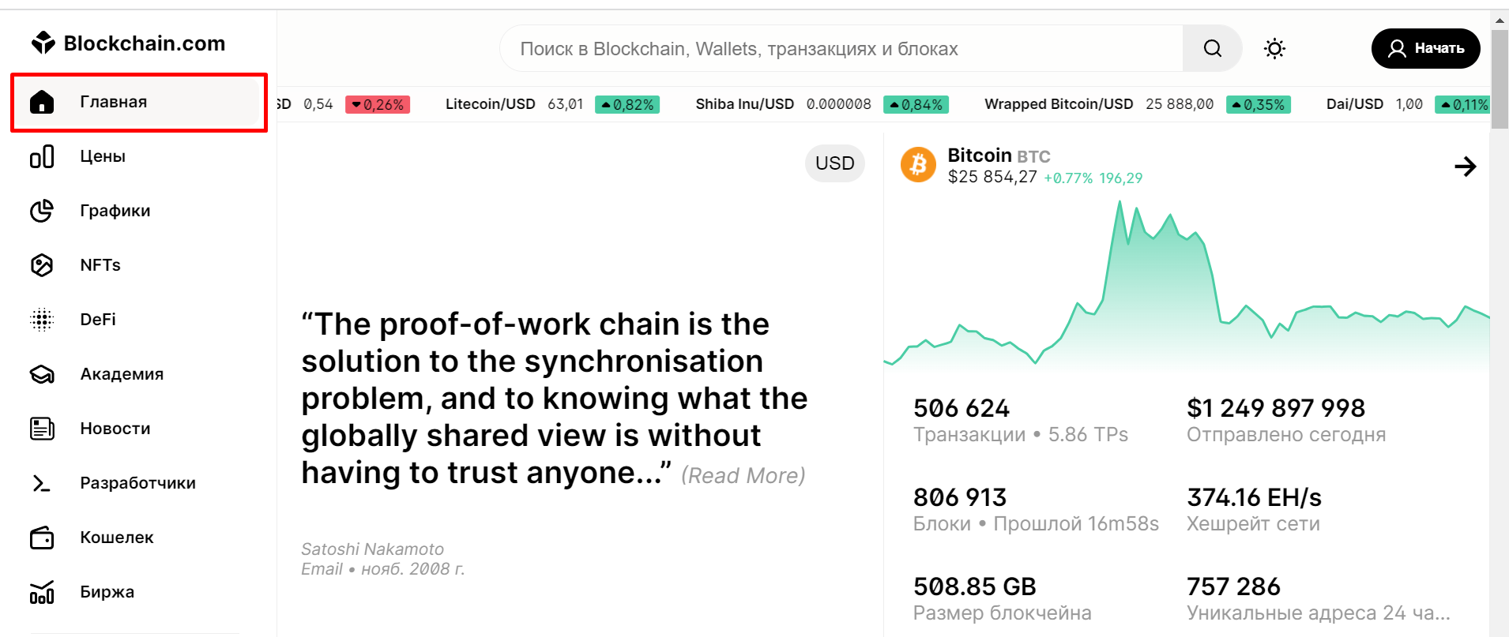Image resolution: width=1509 pixels, height=637 pixels.
Task: Click the Bitcoin logo on the chart card
Action: point(917,165)
